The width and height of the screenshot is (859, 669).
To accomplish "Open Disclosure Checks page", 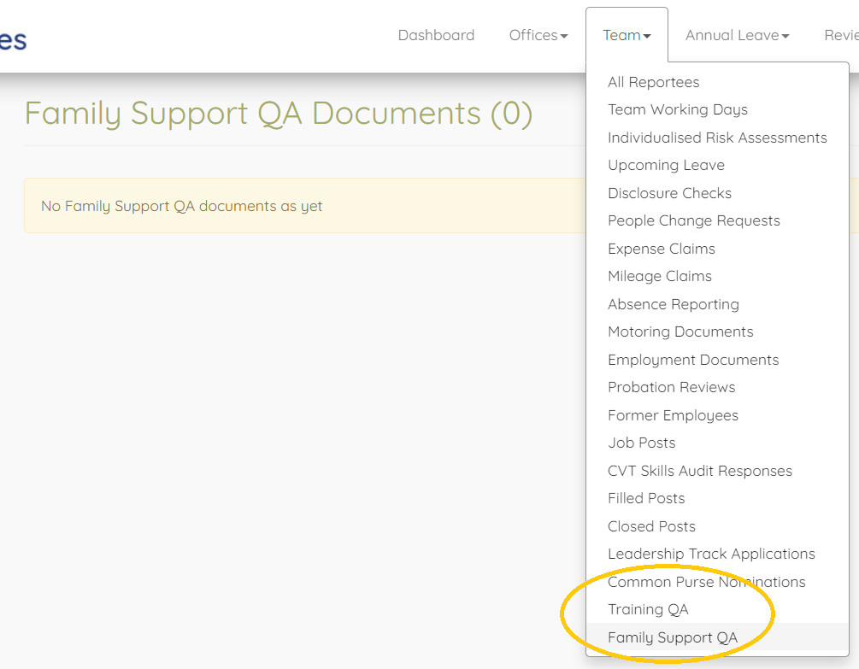I will pos(669,193).
